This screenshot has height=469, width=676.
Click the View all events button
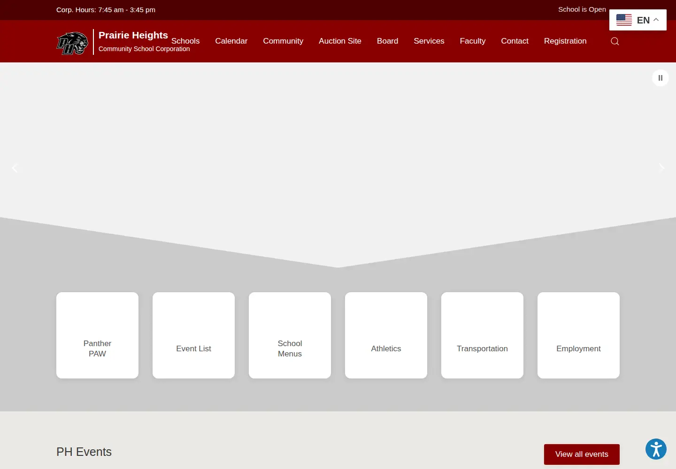click(x=582, y=454)
